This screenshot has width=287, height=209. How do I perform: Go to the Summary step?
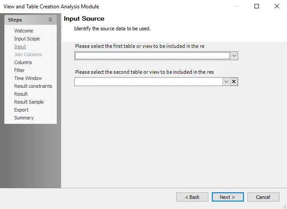pos(24,118)
